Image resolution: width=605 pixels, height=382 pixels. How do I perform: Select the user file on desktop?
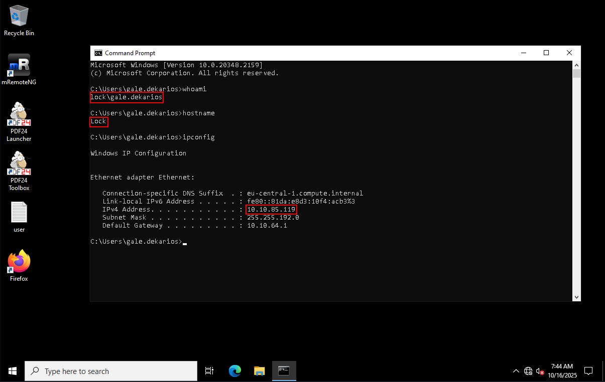point(19,217)
